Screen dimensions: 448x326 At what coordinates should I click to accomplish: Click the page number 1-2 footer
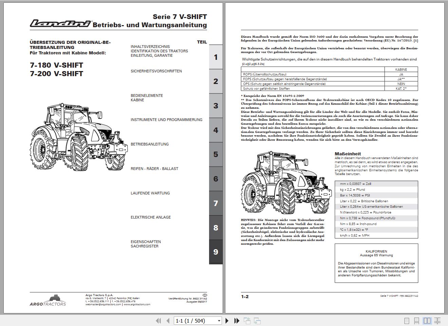(245, 296)
